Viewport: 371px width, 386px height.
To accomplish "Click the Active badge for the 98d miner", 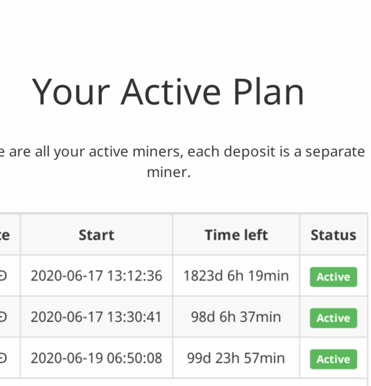I will pos(333,318).
